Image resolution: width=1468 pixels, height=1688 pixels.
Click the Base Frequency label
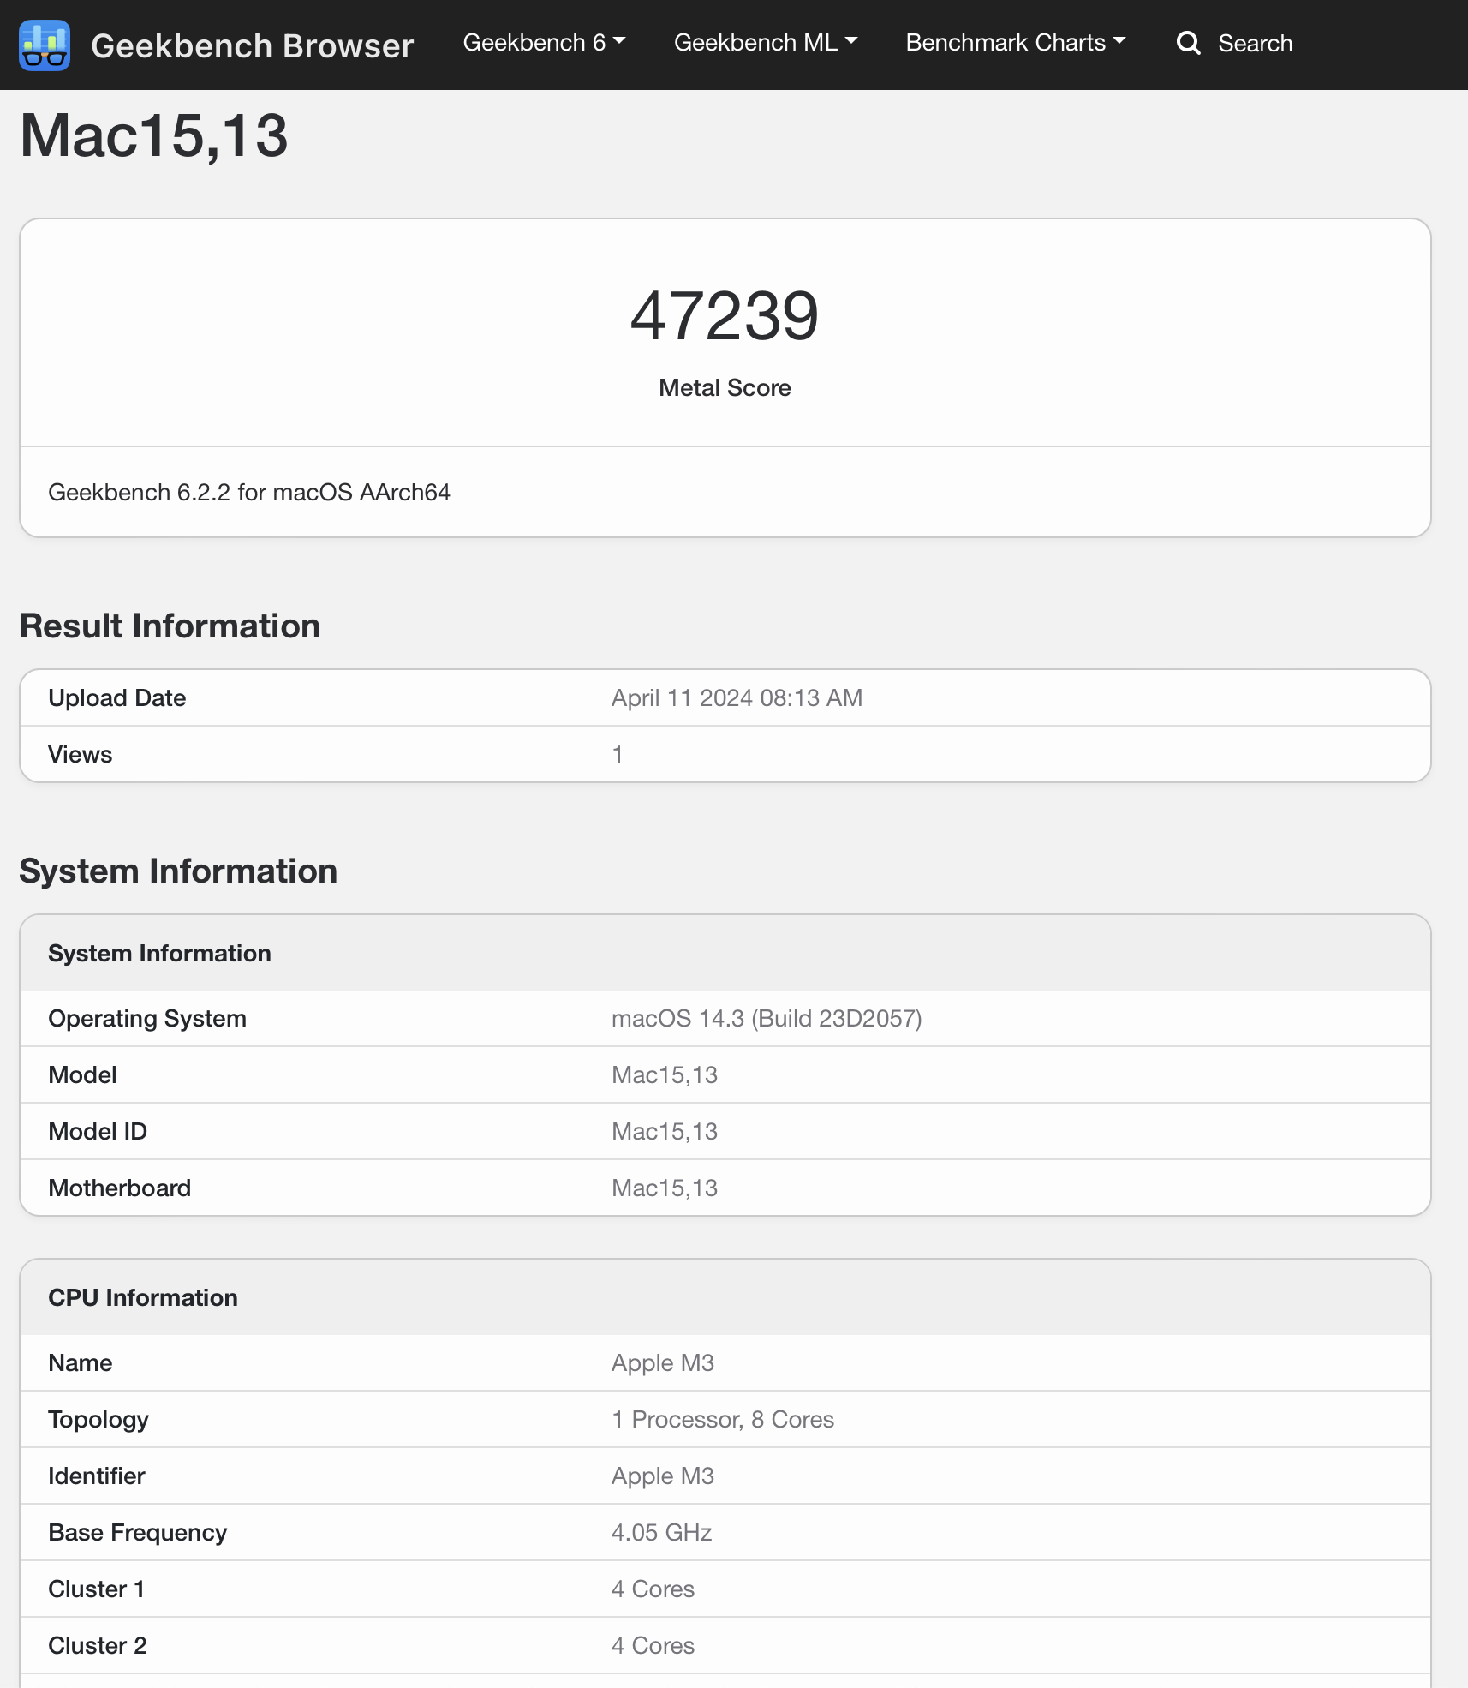point(138,1533)
